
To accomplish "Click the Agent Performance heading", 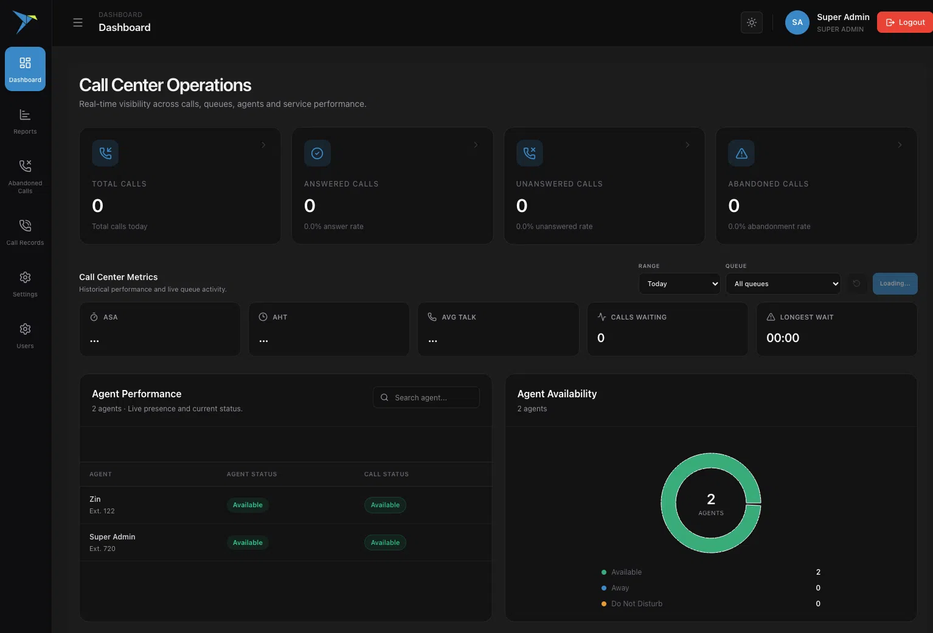I will (x=137, y=394).
